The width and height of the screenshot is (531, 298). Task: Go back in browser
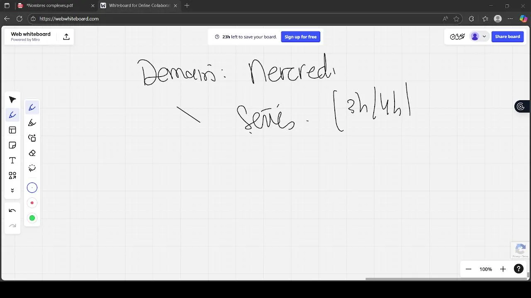point(7,19)
